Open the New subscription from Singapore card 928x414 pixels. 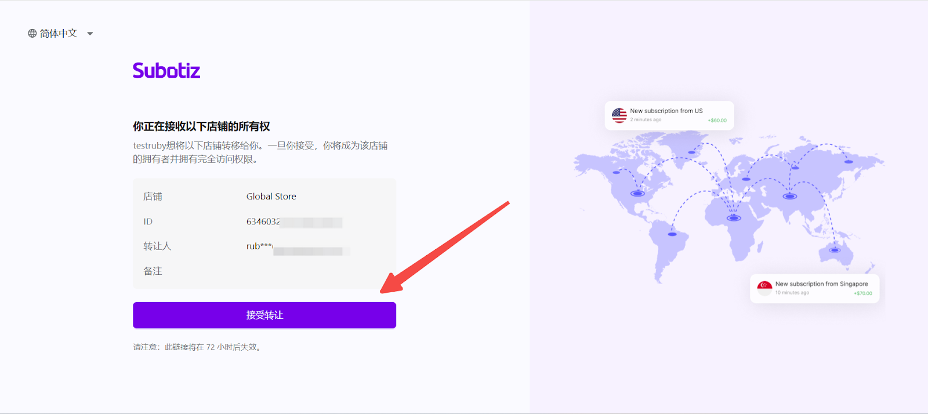coord(814,288)
